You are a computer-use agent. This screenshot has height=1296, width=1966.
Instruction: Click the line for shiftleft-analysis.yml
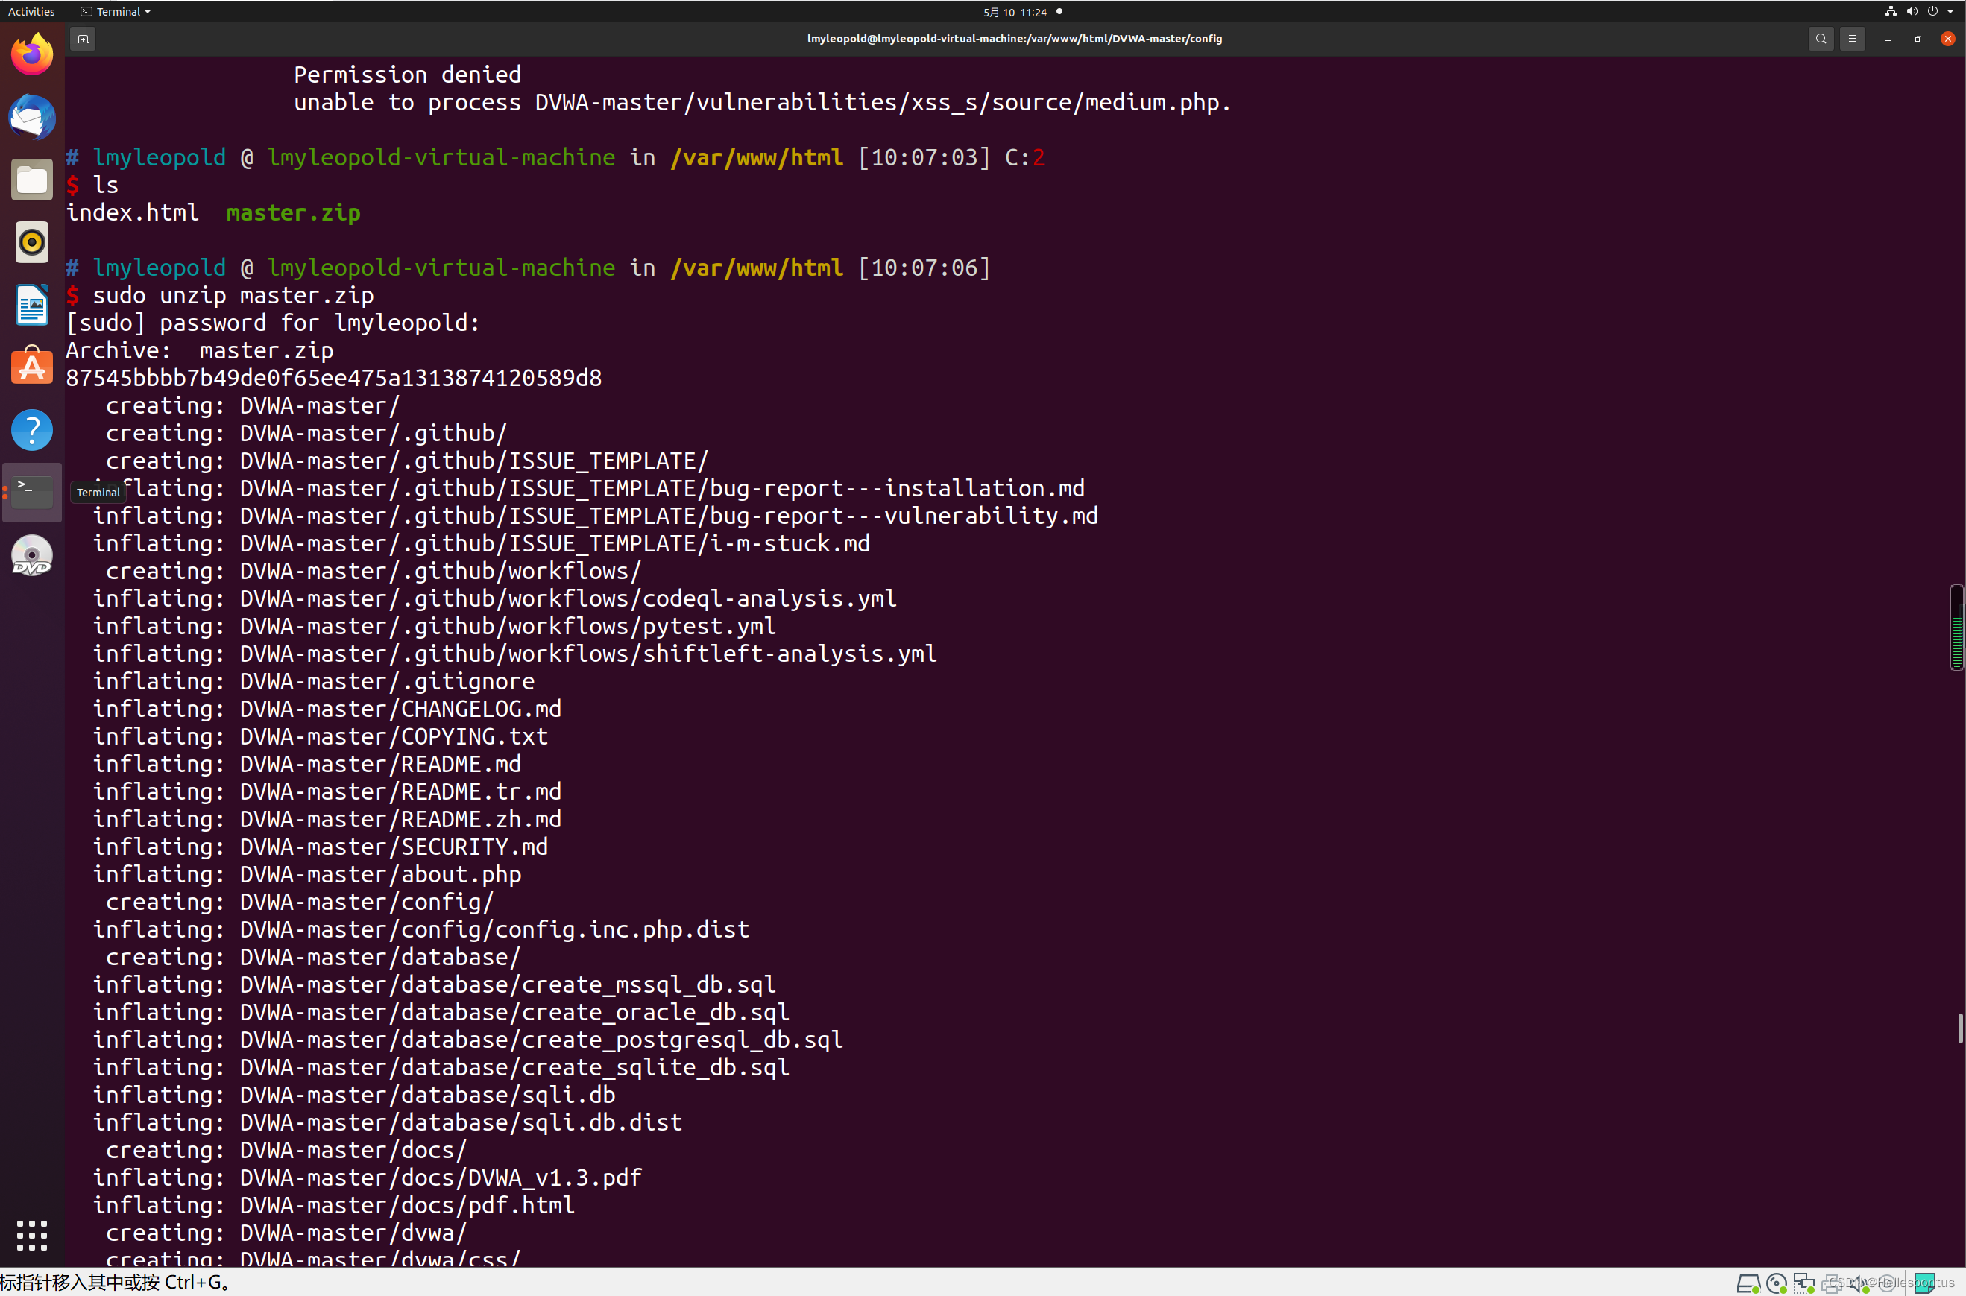coord(515,654)
